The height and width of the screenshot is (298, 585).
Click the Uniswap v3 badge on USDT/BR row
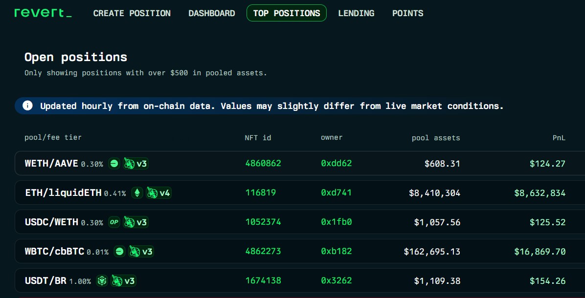[x=123, y=281]
